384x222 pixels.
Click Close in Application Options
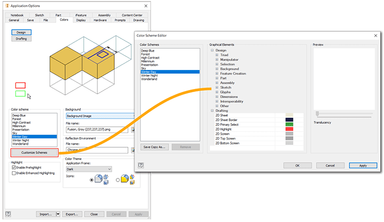pos(94,214)
